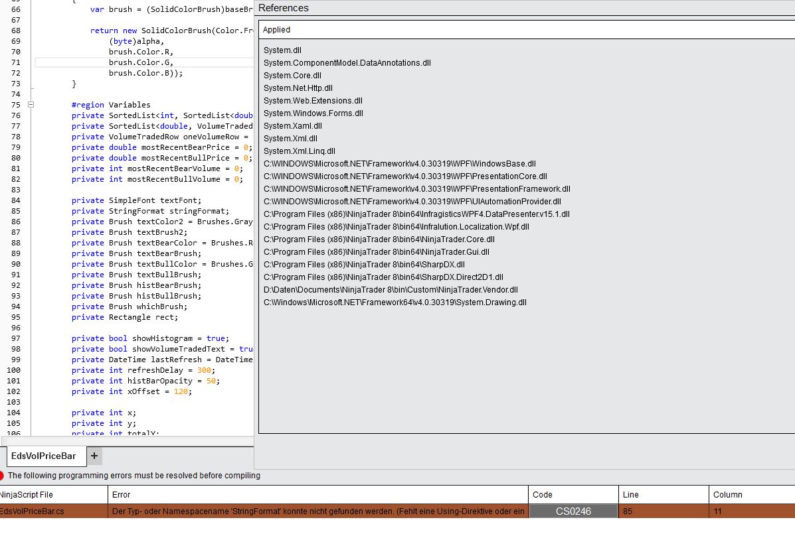
Task: Open the CS0246 error code link
Action: point(573,511)
